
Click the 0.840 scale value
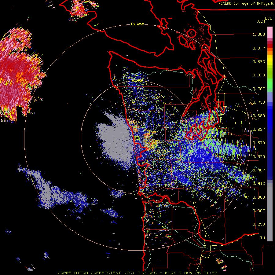point(259,75)
